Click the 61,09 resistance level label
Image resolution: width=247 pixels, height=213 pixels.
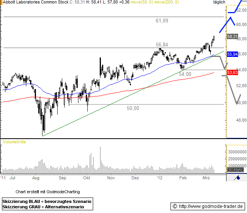(x=162, y=21)
